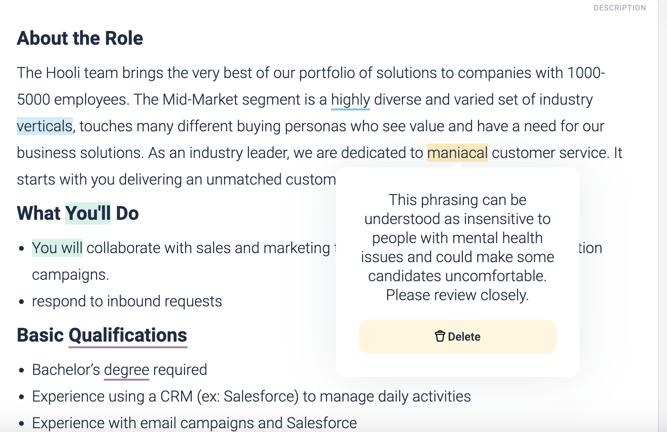This screenshot has height=432, width=667.
Task: Click "Hooli" in the first paragraph
Action: [63, 73]
